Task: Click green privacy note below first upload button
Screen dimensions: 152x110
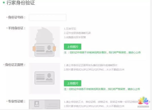Action: click(102, 53)
